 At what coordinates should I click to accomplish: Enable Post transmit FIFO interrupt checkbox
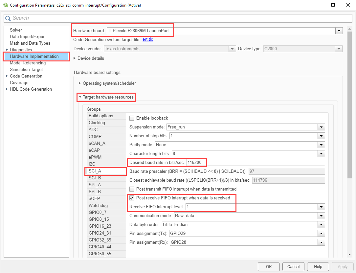132,189
